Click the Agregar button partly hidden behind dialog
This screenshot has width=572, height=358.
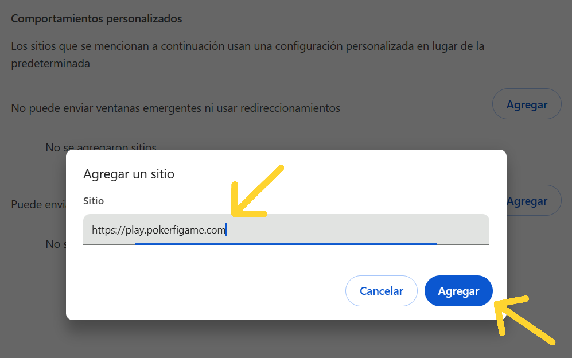coord(532,201)
